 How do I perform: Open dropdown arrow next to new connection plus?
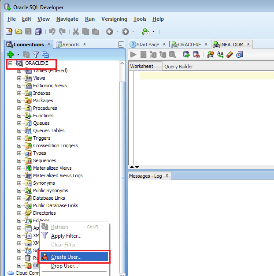coord(18,55)
